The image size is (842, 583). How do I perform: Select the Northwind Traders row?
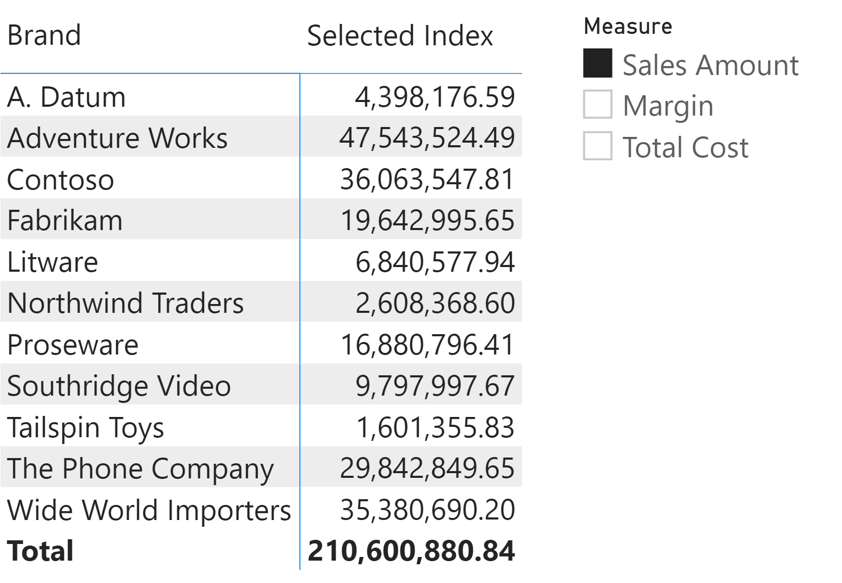point(261,303)
